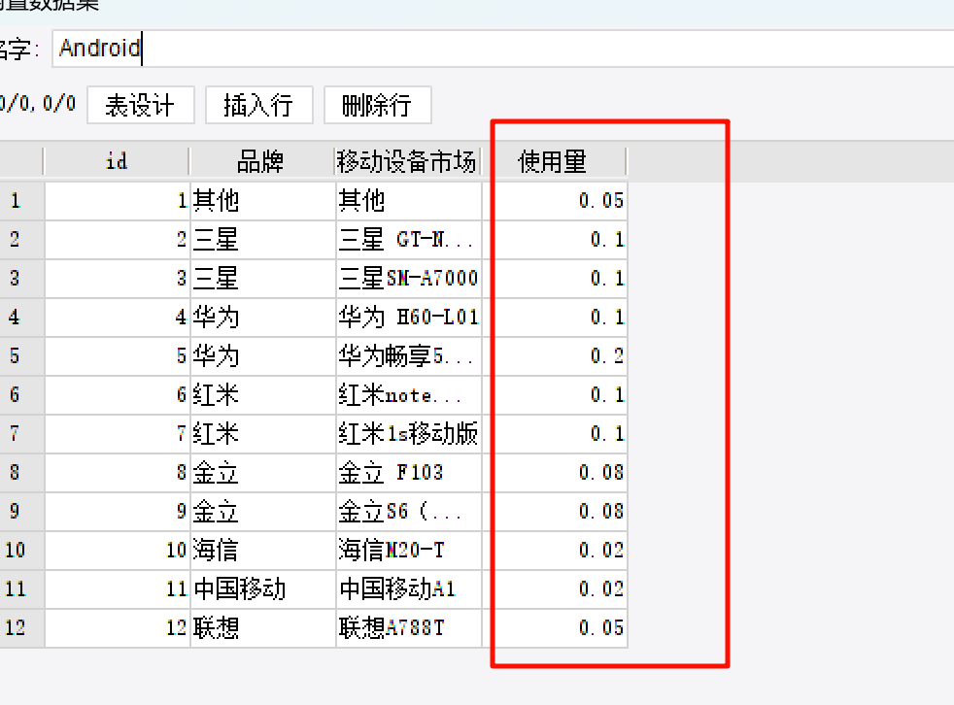The height and width of the screenshot is (705, 954).
Task: Click the 海信M20-T device cell
Action: (408, 551)
